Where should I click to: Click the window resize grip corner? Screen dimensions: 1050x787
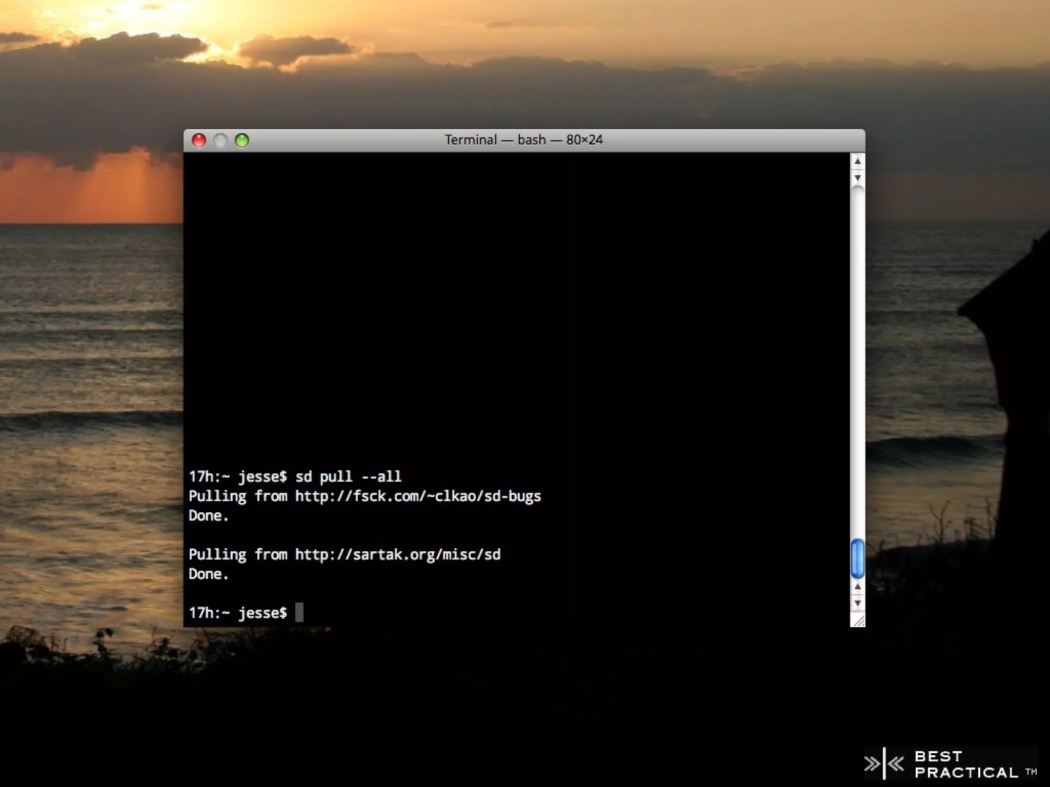(858, 620)
